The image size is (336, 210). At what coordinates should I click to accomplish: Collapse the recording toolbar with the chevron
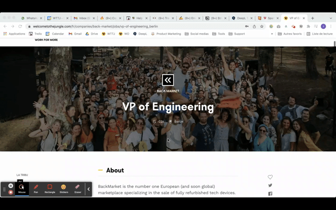click(x=89, y=189)
